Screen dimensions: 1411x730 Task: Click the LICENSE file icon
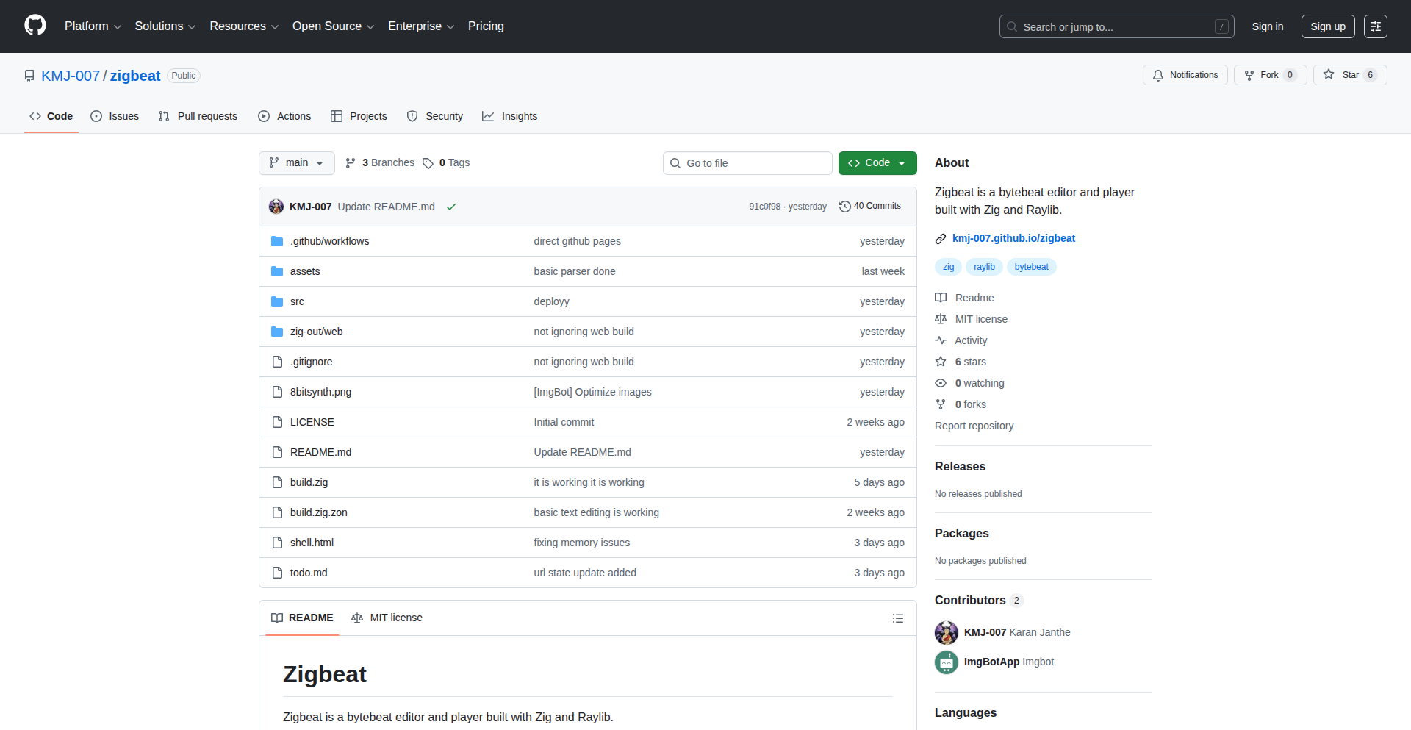(277, 422)
